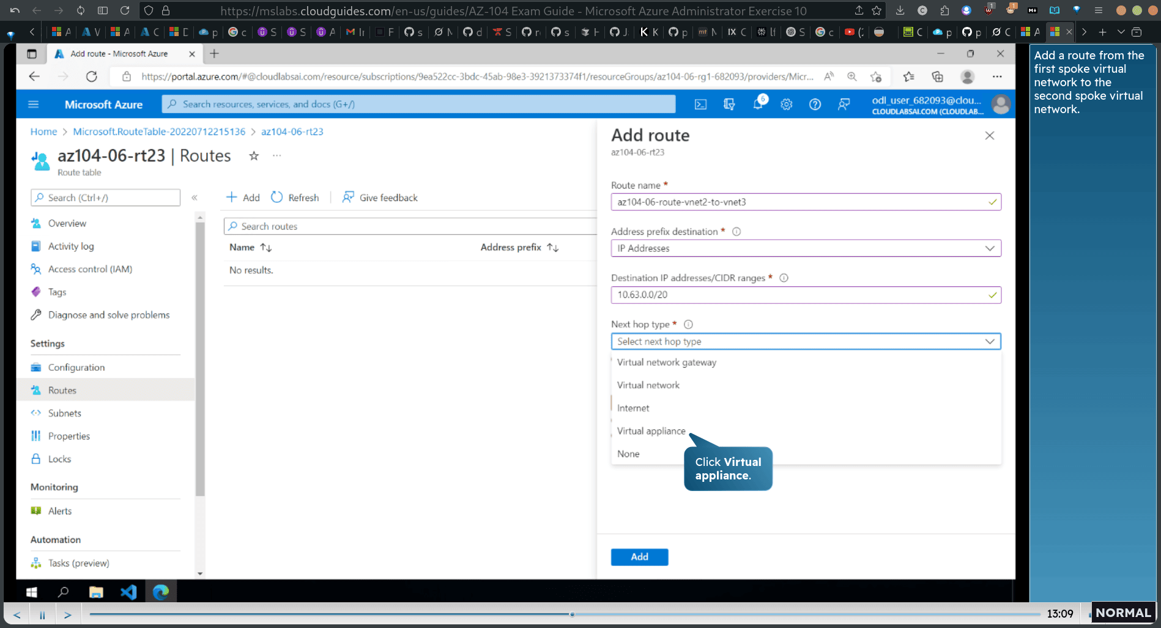Image resolution: width=1161 pixels, height=628 pixels.
Task: Sort routes by Address prefix column
Action: coord(519,247)
